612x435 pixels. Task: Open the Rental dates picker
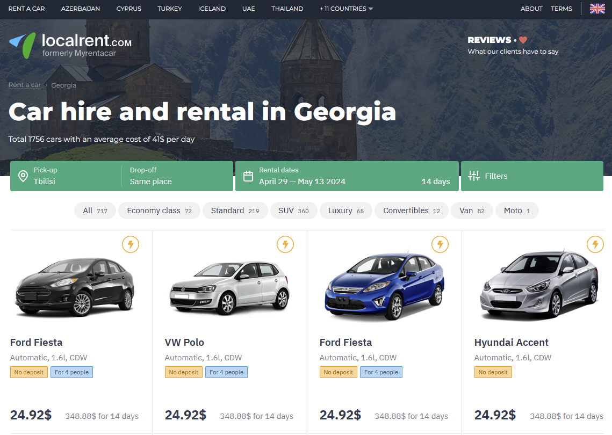(x=347, y=176)
